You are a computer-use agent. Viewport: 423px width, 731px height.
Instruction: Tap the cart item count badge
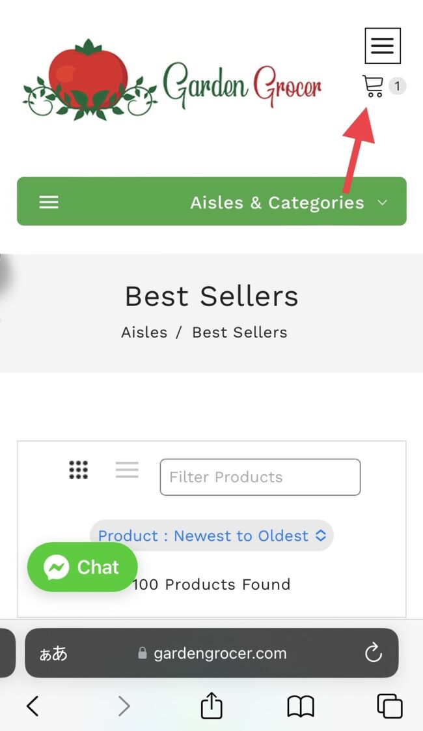397,86
